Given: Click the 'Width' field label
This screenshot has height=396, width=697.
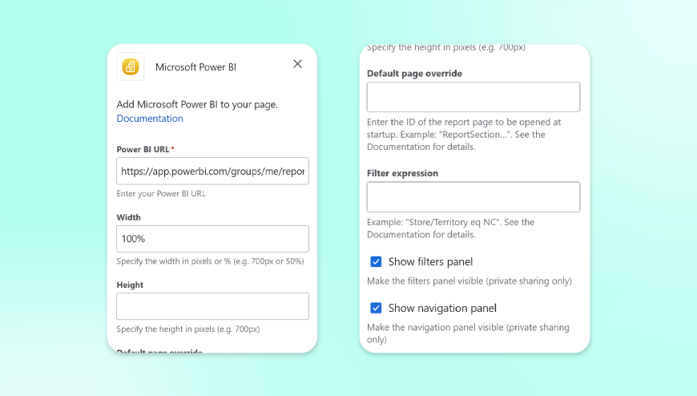Looking at the screenshot, I should coord(128,217).
